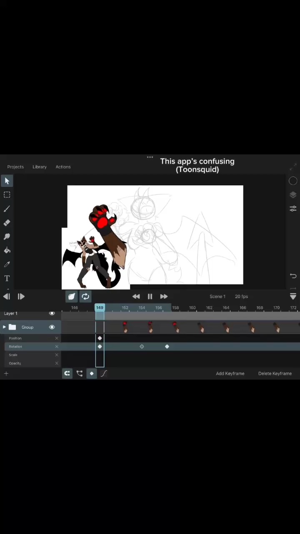This screenshot has height=534, width=300.
Task: Open the Library menu
Action: coord(40,167)
